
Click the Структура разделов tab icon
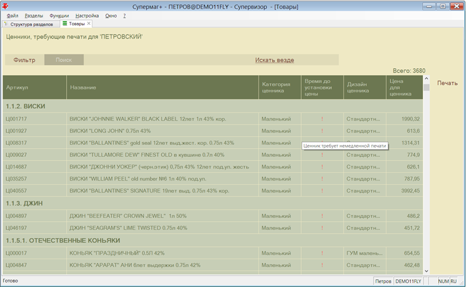(6, 24)
